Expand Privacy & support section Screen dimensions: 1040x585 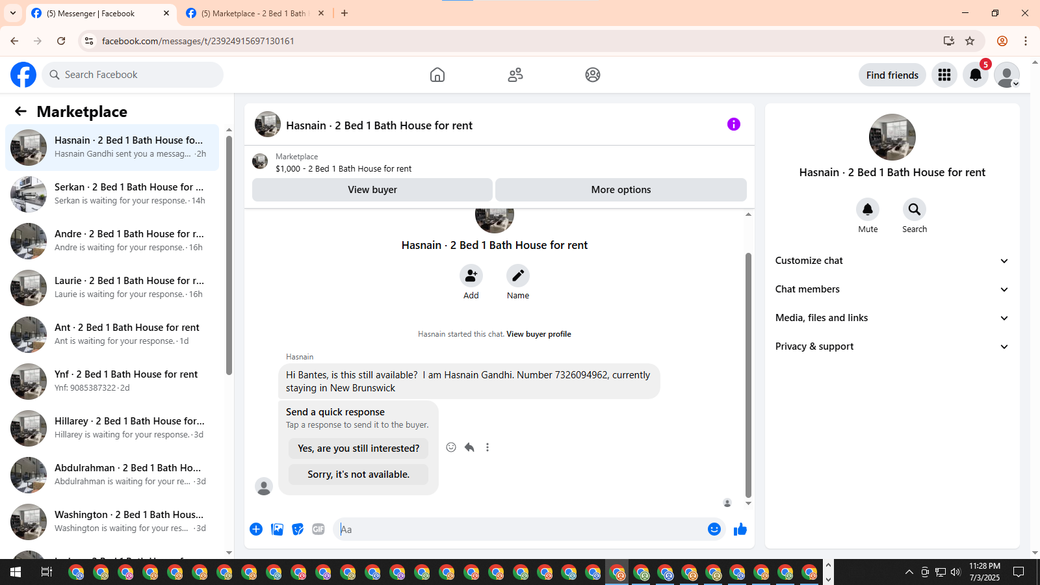pos(892,346)
